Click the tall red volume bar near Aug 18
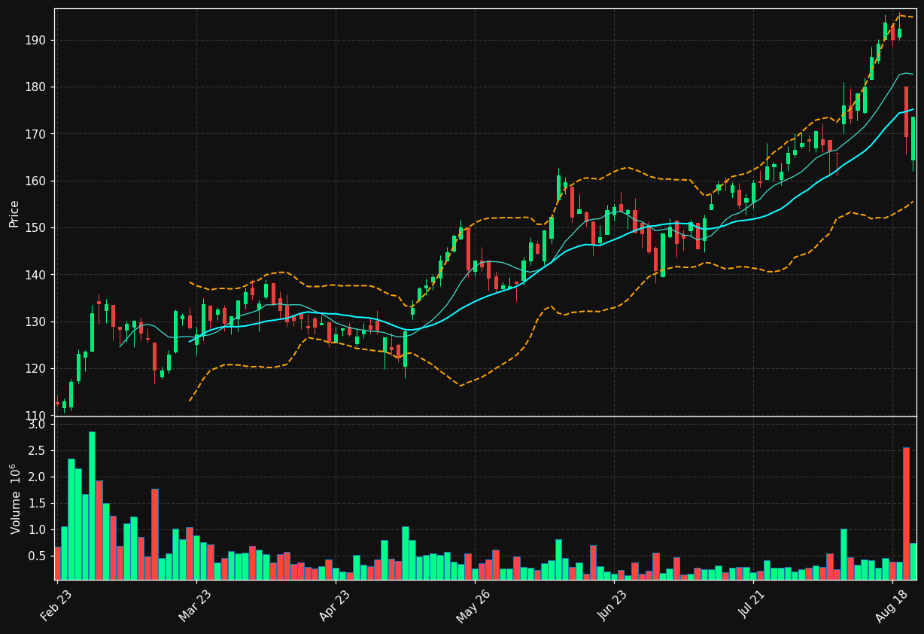The width and height of the screenshot is (924, 634). (x=906, y=514)
